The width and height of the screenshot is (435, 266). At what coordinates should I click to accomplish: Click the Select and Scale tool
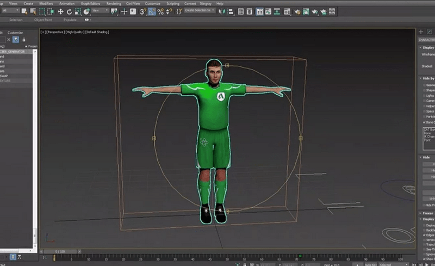[x=79, y=11]
